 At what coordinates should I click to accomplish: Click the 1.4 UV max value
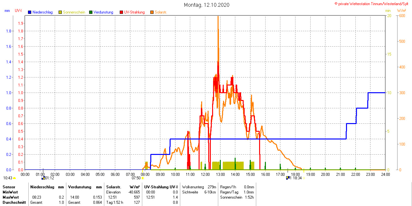175,197
